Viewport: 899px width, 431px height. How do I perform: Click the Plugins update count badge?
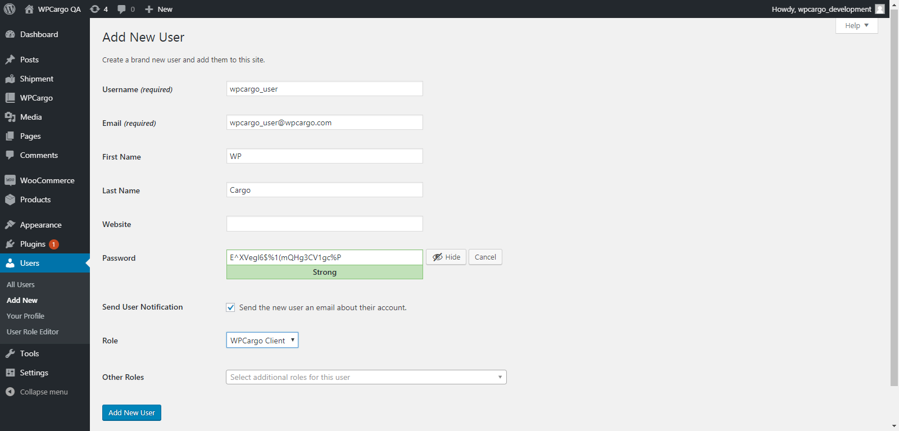coord(54,244)
